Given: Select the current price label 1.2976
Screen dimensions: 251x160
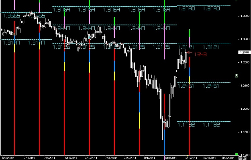Looking at the screenshot, I should pos(244,52).
